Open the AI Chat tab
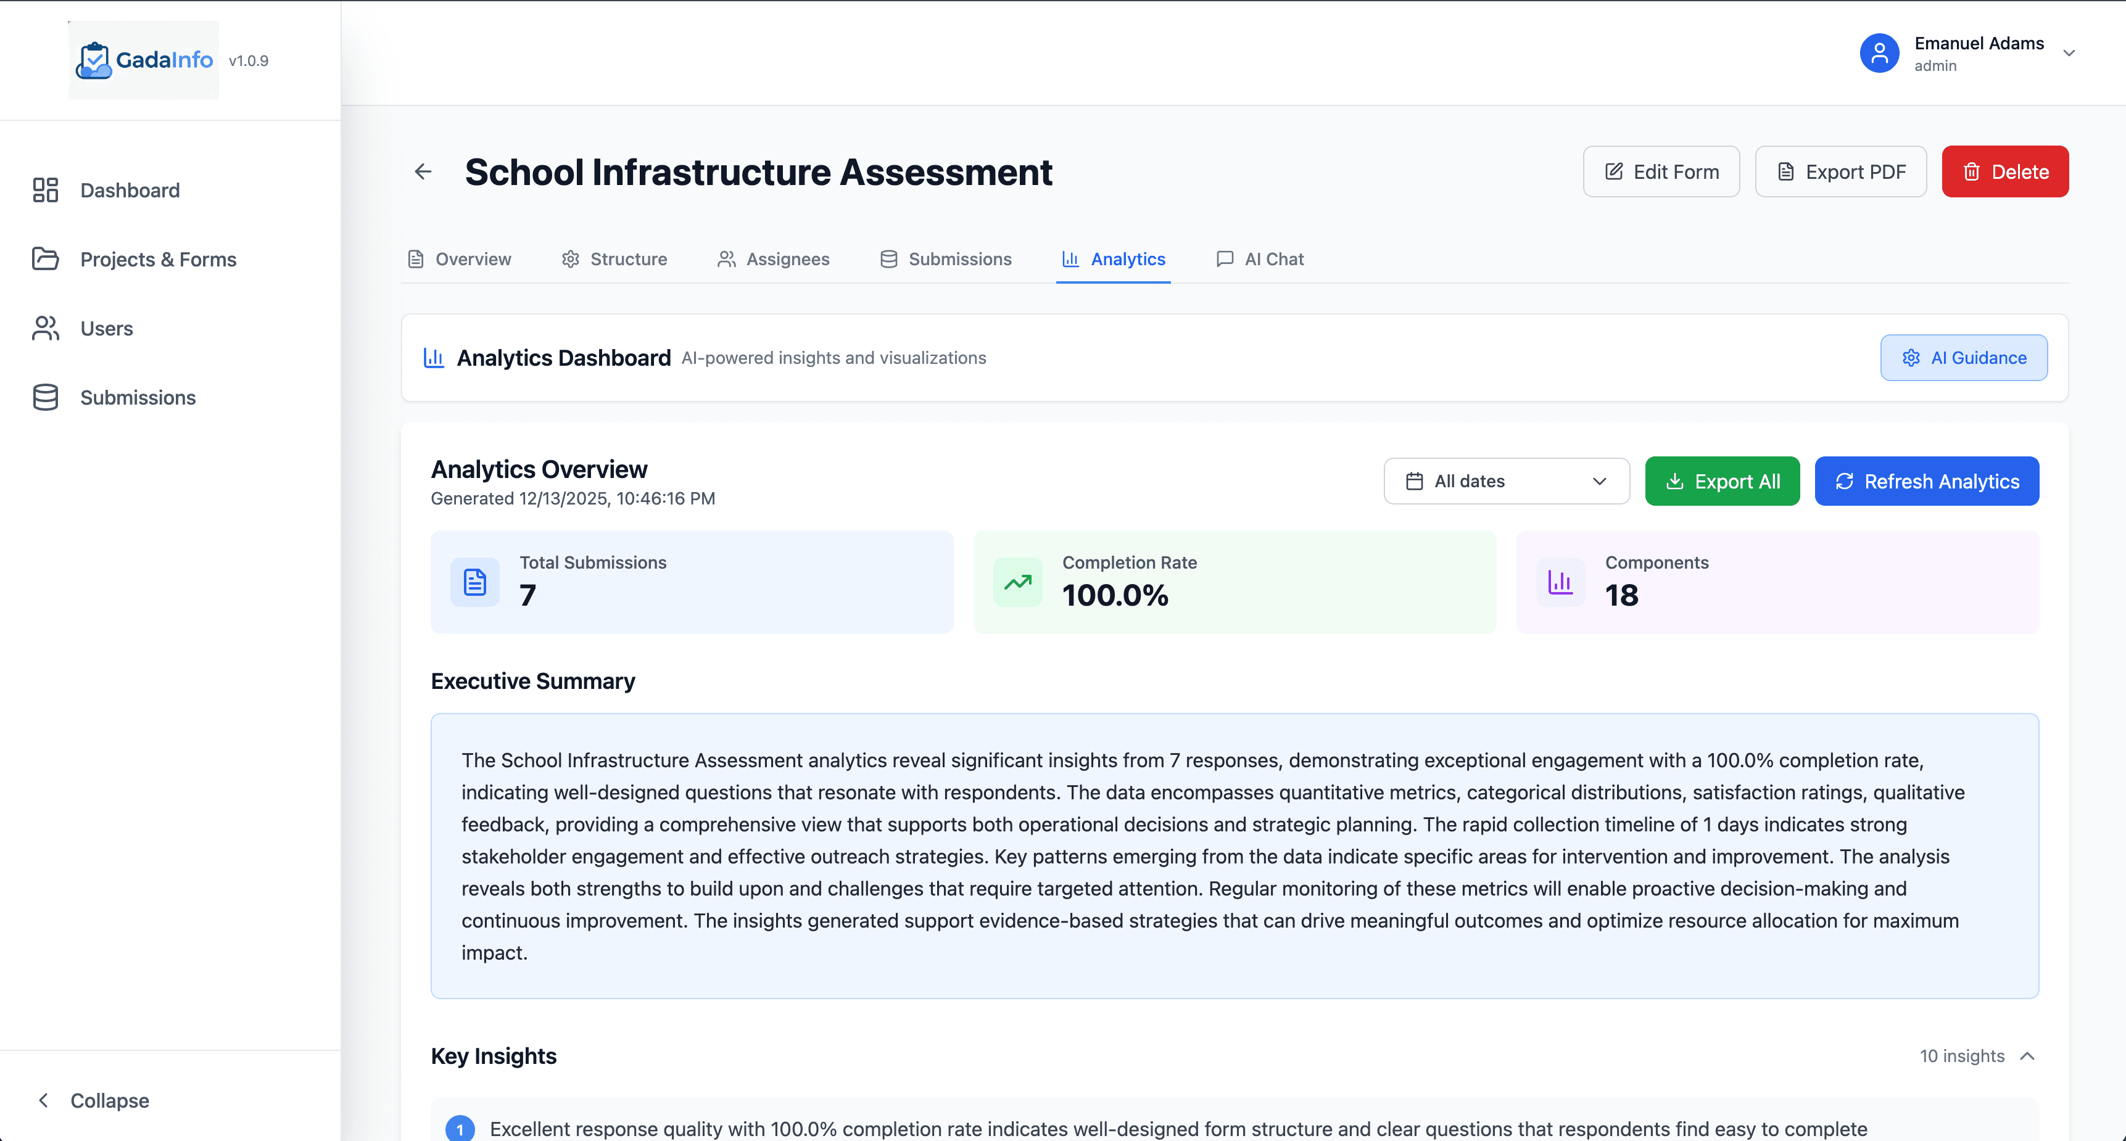Viewport: 2126px width, 1141px height. pyautogui.click(x=1259, y=259)
